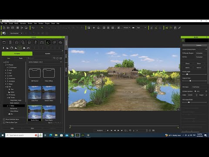This screenshot has height=157, width=209.
Task: Open the Sort by Category dropdown
Action: (45, 62)
